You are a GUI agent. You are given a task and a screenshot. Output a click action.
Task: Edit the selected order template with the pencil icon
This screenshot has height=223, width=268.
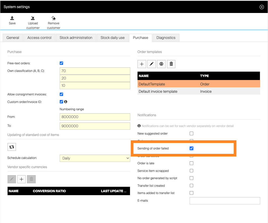[152, 64]
